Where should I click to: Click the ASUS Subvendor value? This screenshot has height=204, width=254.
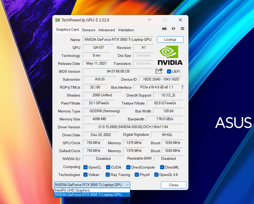pyautogui.click(x=100, y=79)
